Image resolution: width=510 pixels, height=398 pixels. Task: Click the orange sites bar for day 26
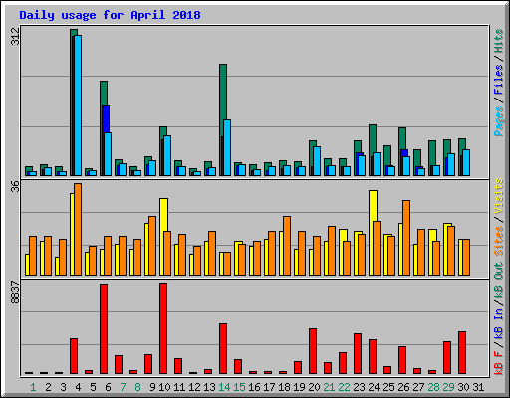pyautogui.click(x=406, y=238)
